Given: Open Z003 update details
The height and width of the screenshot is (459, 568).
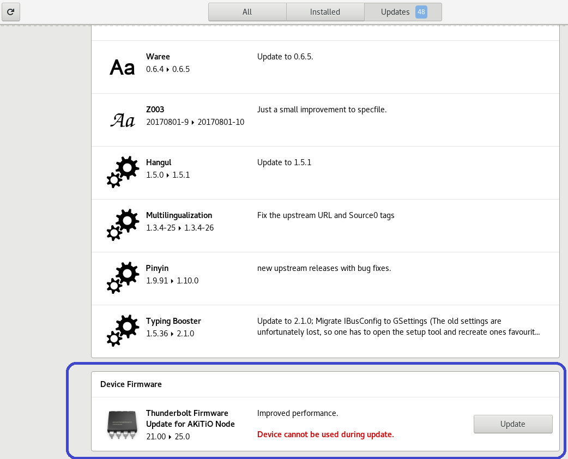Looking at the screenshot, I should 155,110.
